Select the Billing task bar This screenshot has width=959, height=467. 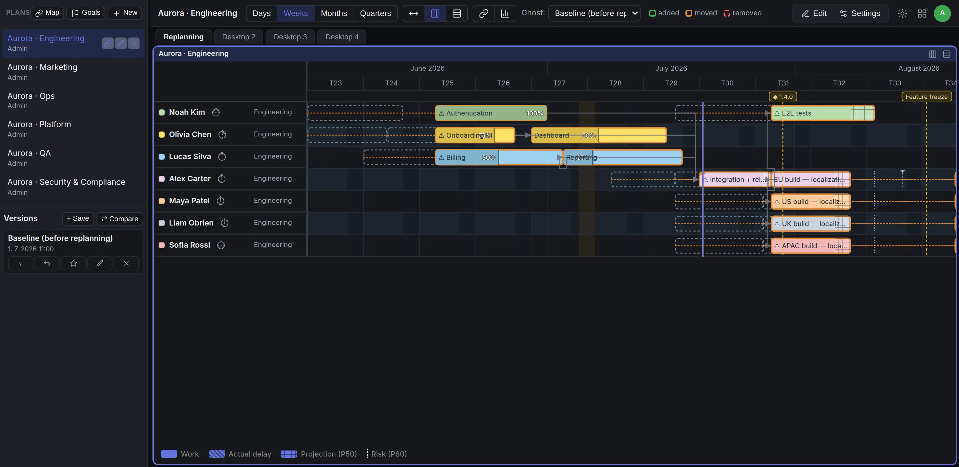point(499,157)
